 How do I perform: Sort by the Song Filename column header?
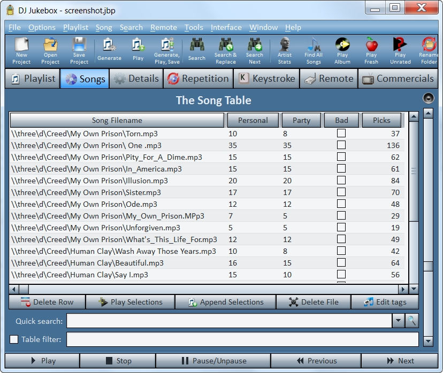coord(117,120)
